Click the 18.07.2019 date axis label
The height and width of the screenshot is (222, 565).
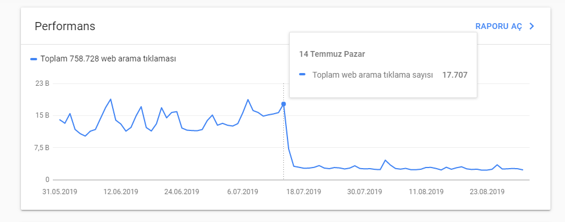pos(303,192)
